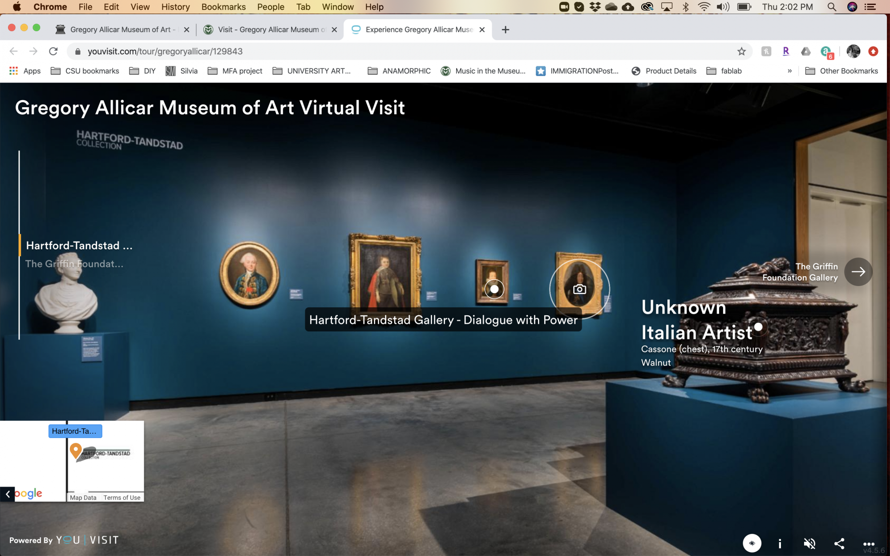The width and height of the screenshot is (890, 556).
Task: Open ANAMORPHIC bookmarks folder
Action: [x=399, y=71]
